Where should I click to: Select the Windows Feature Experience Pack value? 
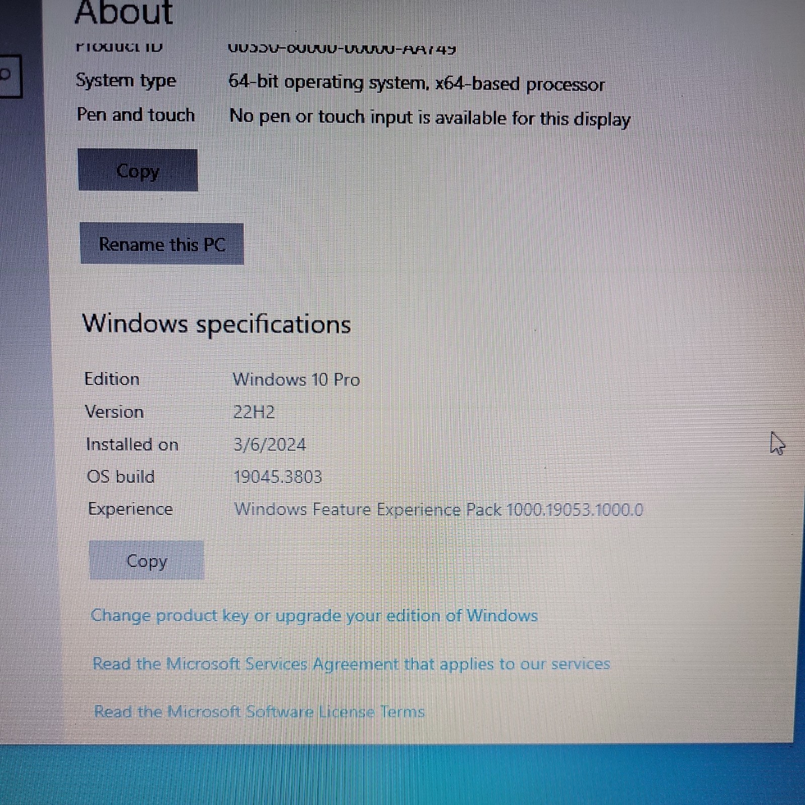(439, 510)
